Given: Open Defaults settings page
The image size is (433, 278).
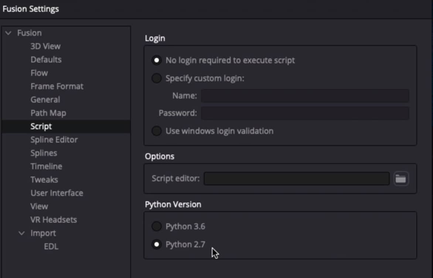Looking at the screenshot, I should pos(46,59).
